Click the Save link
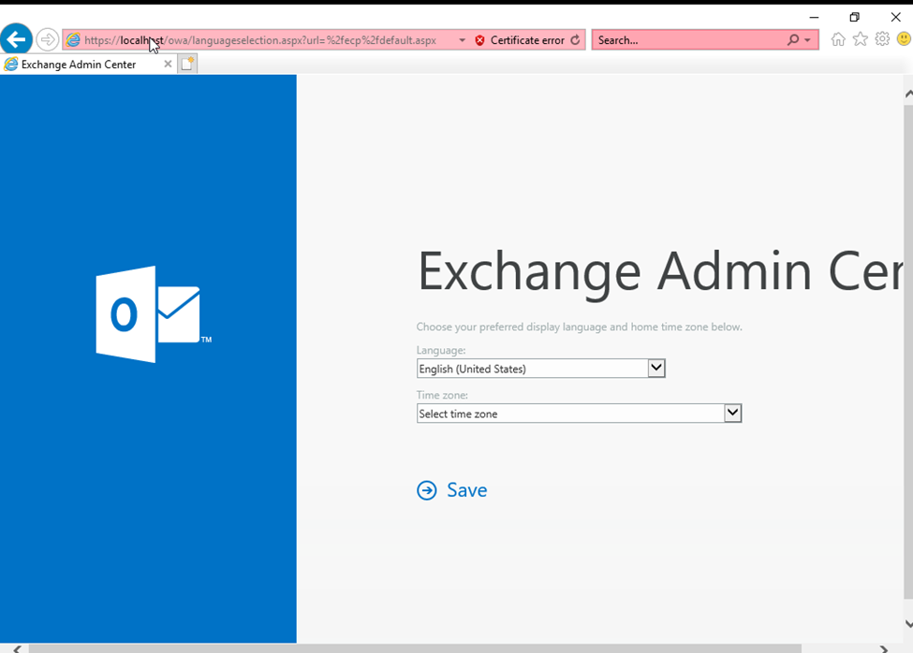913x653 pixels. tap(452, 490)
